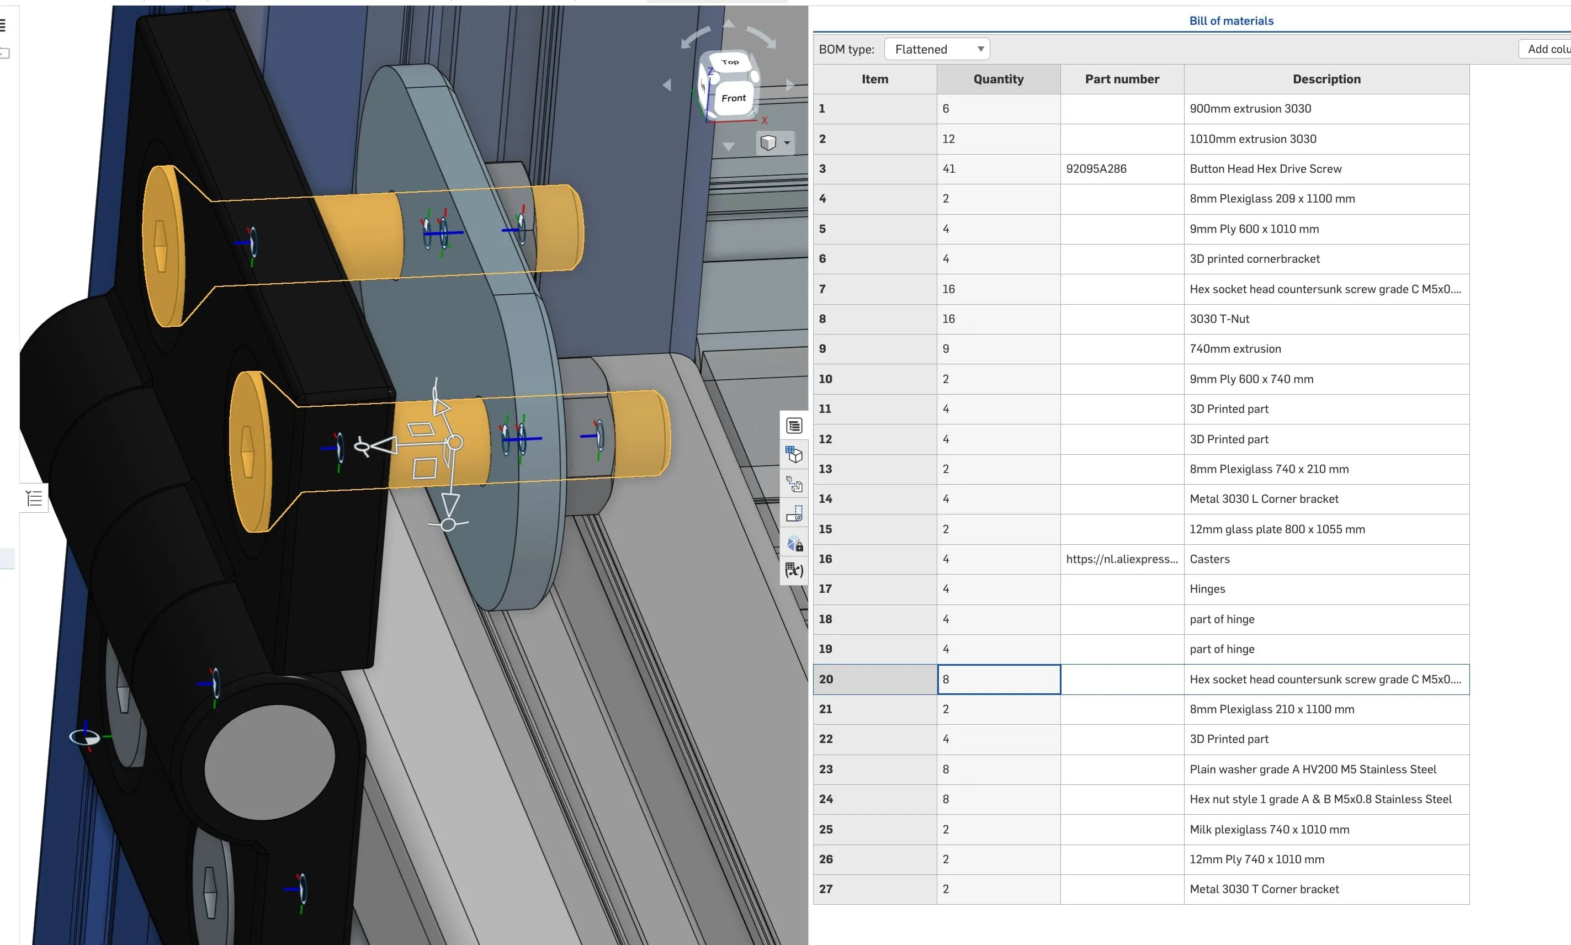Open the BOM type Flattened dropdown
Viewport: 1571px width, 945px height.
[x=937, y=49]
